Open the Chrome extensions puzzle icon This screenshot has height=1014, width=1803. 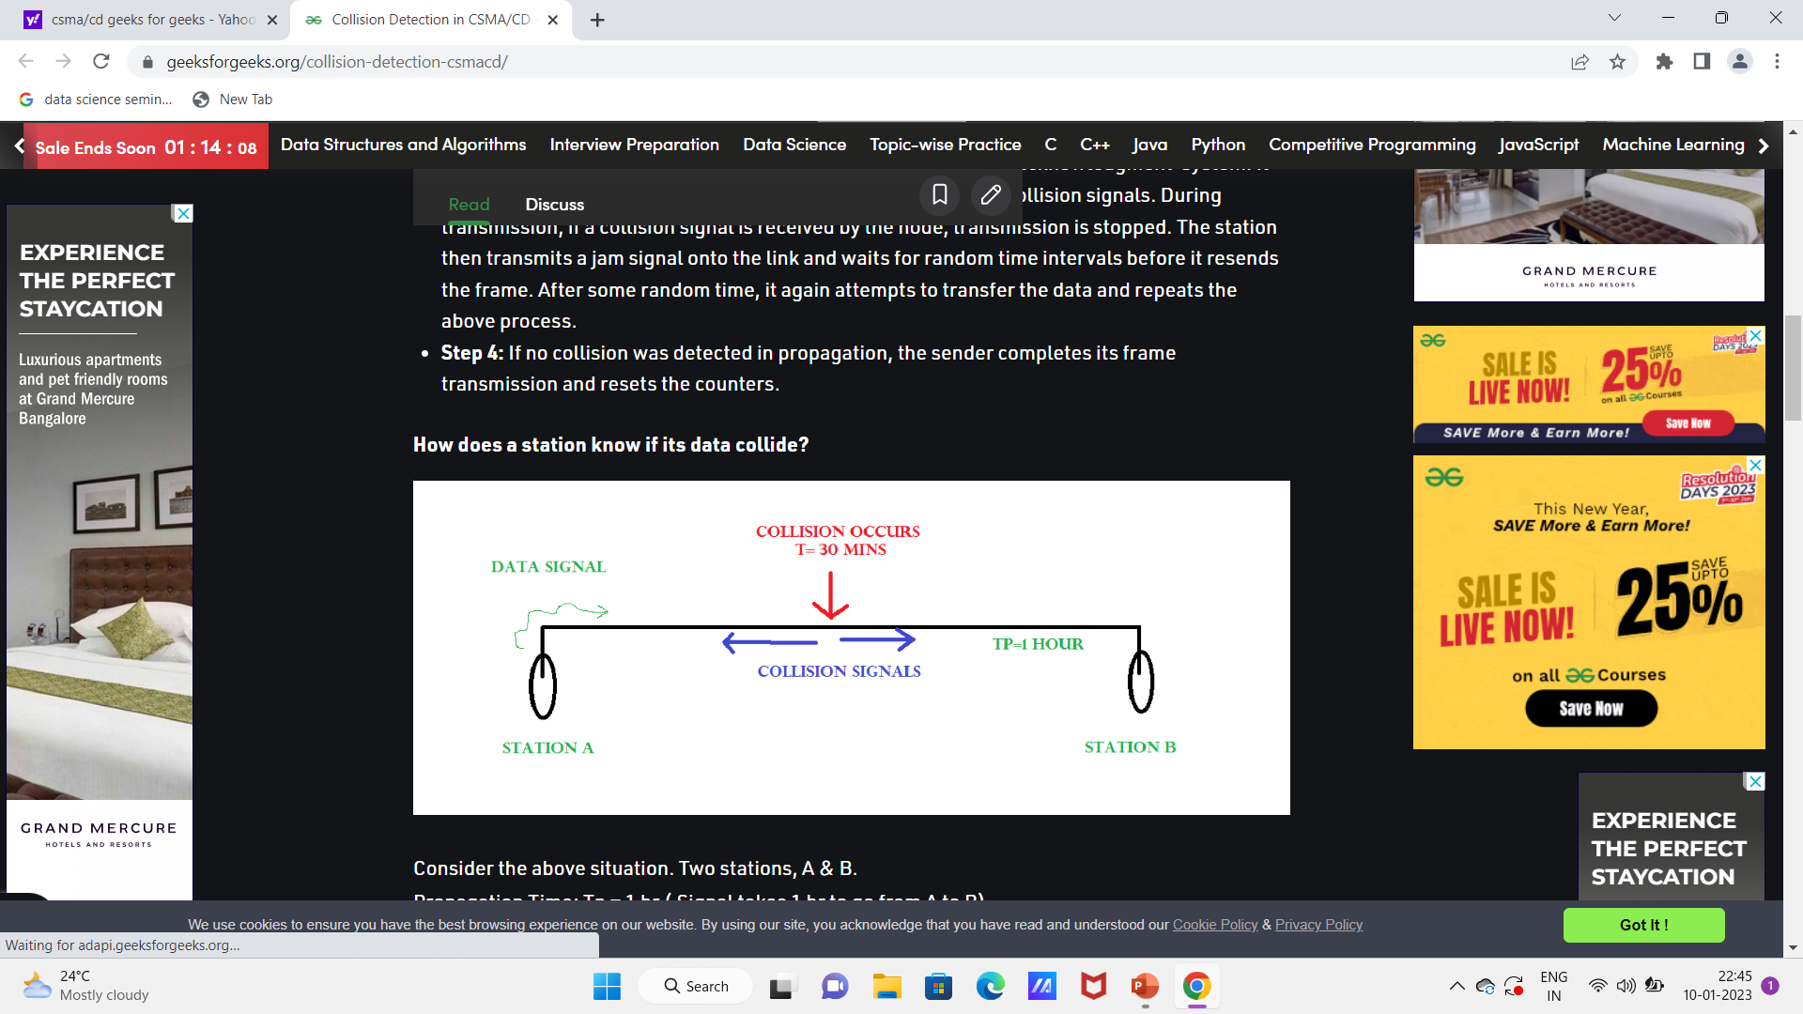(x=1664, y=62)
